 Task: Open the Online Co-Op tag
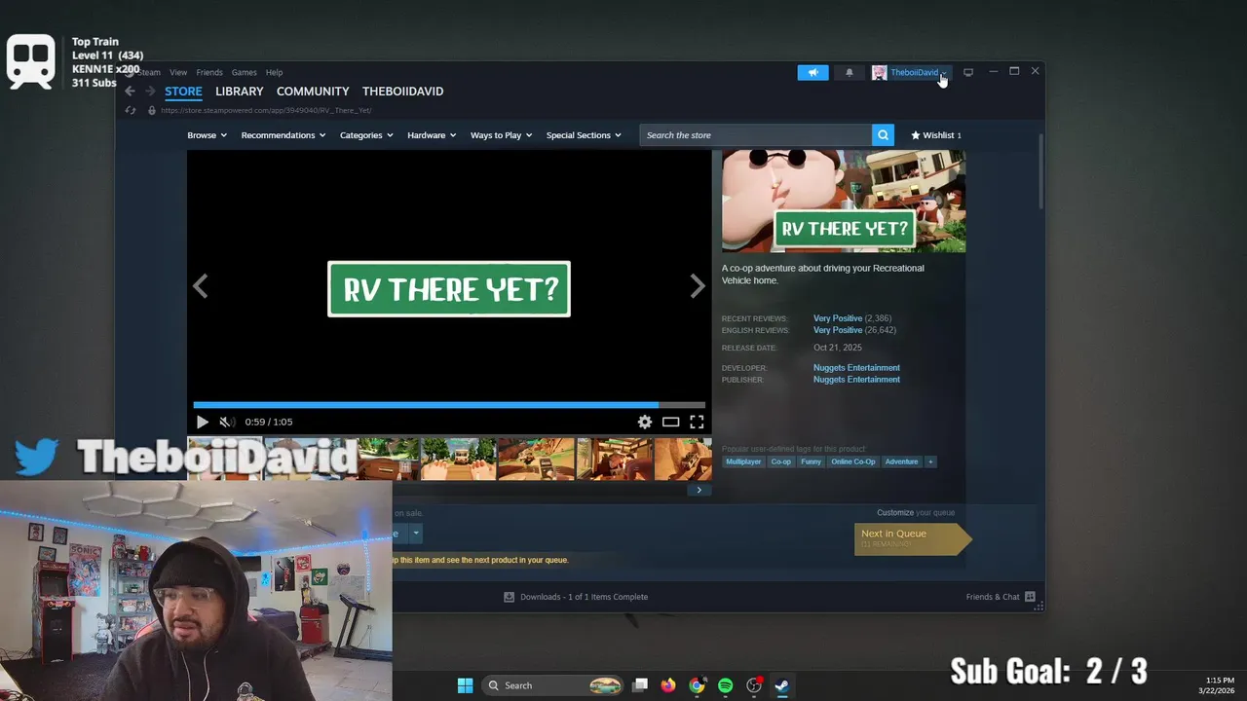852,461
